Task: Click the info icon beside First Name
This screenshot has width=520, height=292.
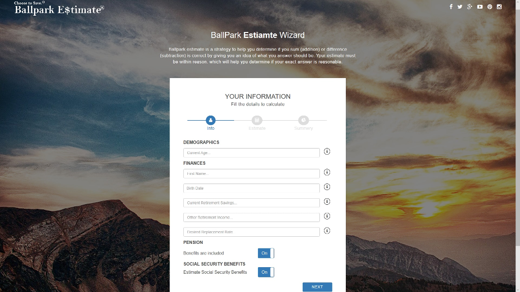Action: [327, 172]
